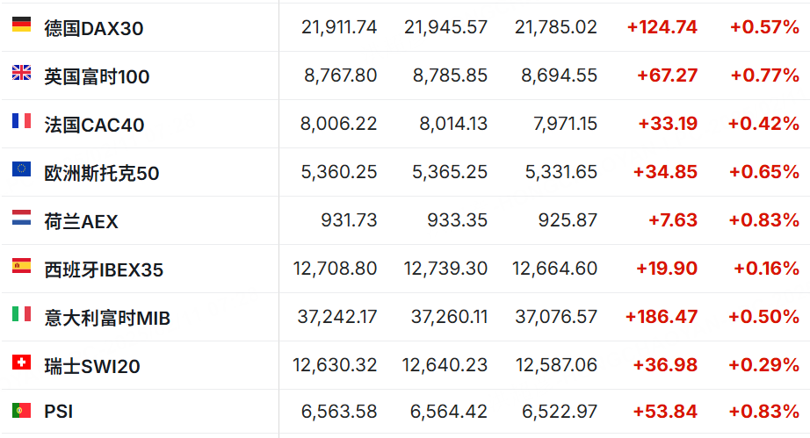Viewport: 810px width, 438px height.
Task: Click the German flag icon
Action: click(21, 25)
